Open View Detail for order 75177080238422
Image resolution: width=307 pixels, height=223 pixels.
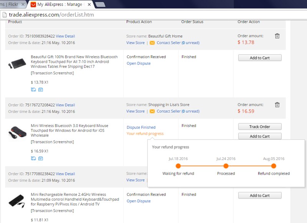65,174
